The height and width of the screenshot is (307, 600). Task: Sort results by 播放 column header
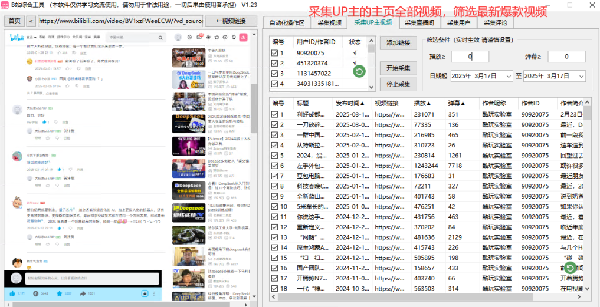[423, 103]
